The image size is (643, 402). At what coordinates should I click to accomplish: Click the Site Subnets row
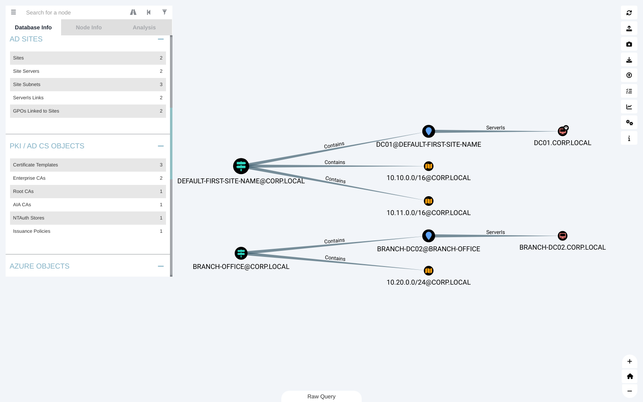tap(88, 84)
